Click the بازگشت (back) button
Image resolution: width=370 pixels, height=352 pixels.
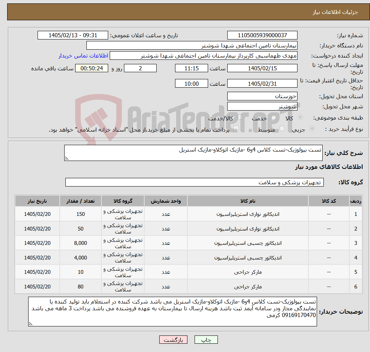[x=173, y=340]
